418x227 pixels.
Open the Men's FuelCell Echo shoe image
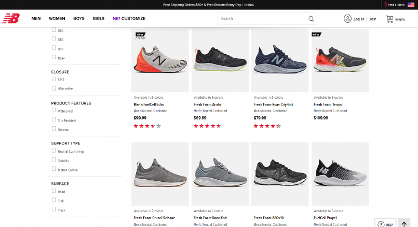(160, 60)
